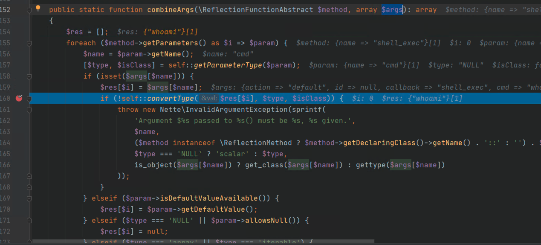Collapse the isset if-block at line 158
This screenshot has height=245, width=541.
(x=29, y=76)
